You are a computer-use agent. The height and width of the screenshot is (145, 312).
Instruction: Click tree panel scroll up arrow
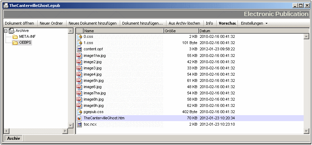70,31
